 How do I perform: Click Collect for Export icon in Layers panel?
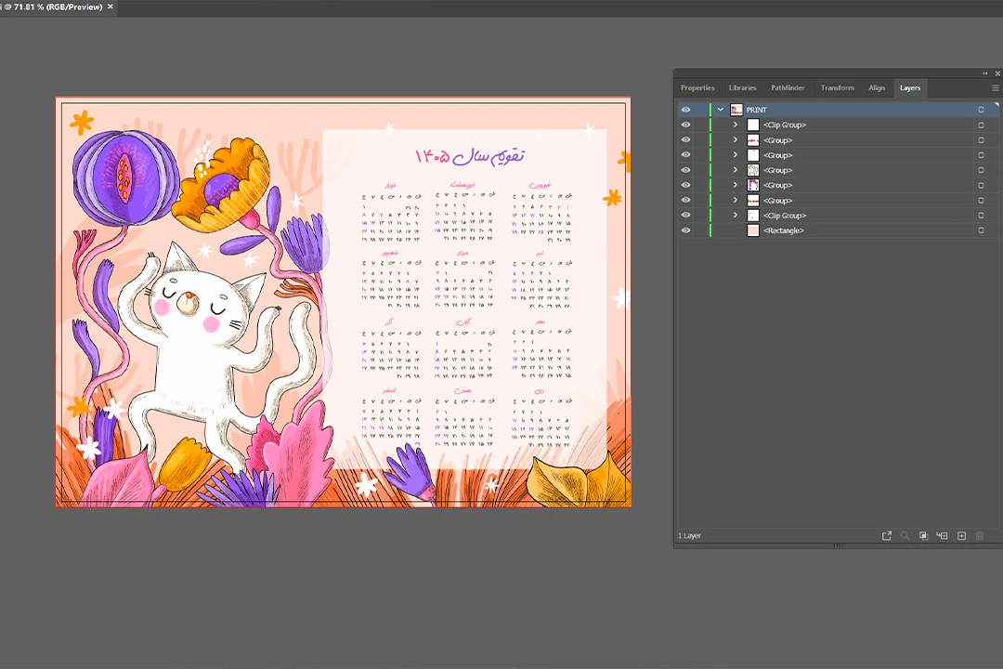pos(887,536)
